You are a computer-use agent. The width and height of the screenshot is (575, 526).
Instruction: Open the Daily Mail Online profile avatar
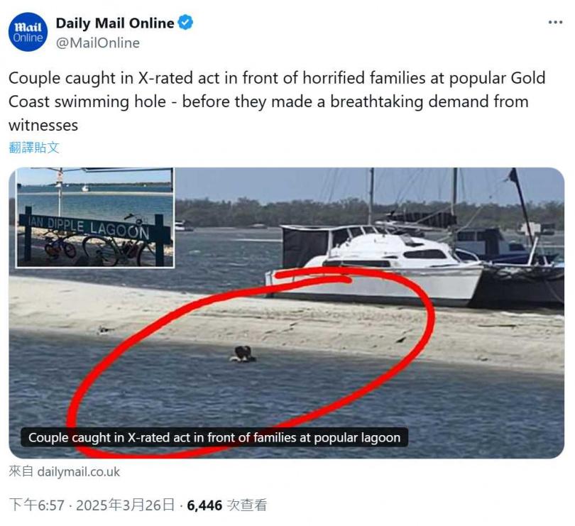click(x=28, y=32)
